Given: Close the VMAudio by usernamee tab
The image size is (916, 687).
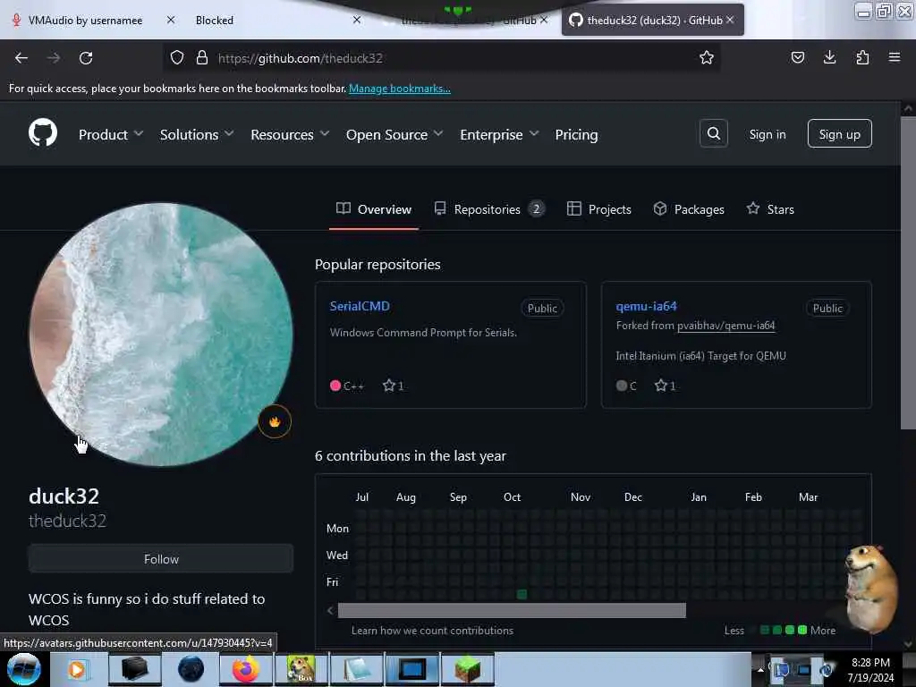Looking at the screenshot, I should 171,20.
